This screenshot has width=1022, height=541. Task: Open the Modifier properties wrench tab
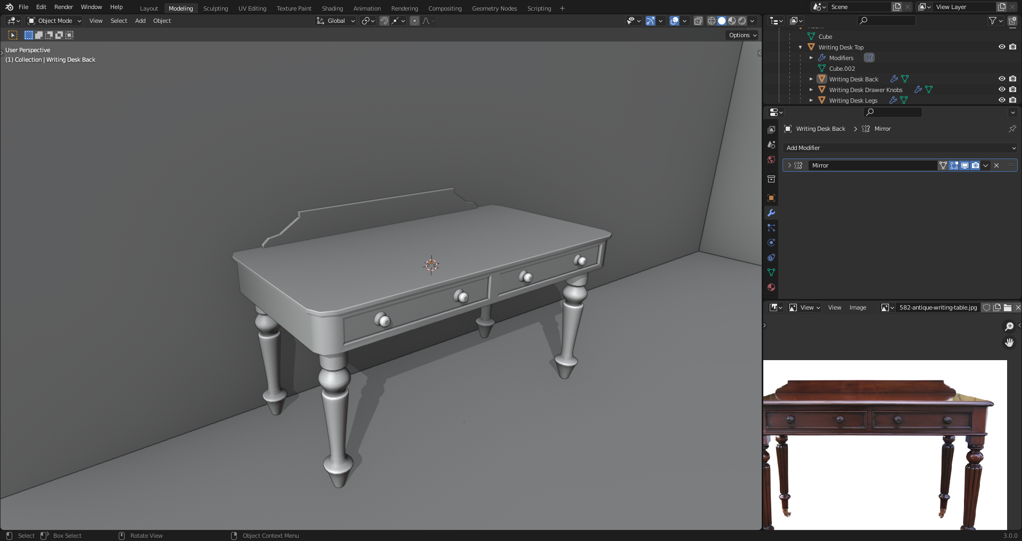[771, 213]
